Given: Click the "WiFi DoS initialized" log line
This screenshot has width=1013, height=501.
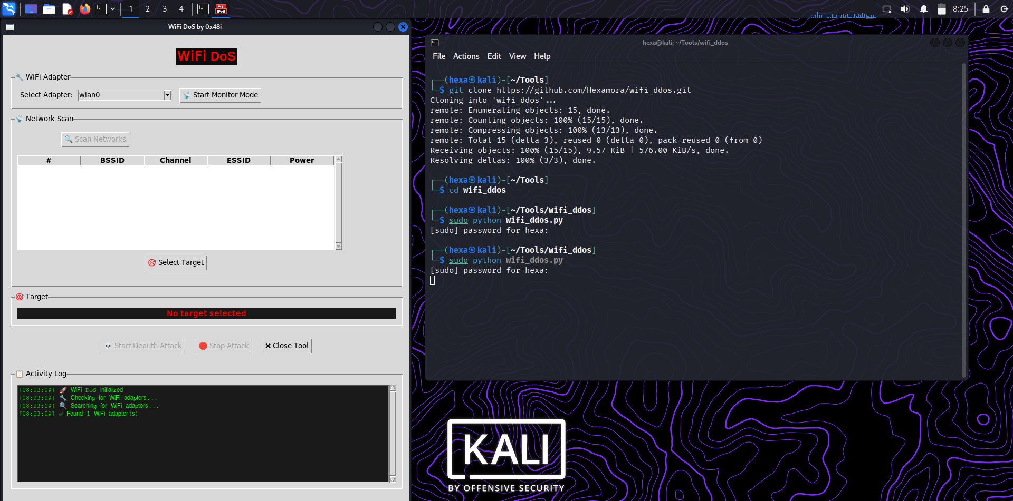Looking at the screenshot, I should pos(71,390).
